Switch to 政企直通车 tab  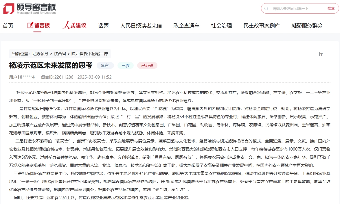click(186, 25)
